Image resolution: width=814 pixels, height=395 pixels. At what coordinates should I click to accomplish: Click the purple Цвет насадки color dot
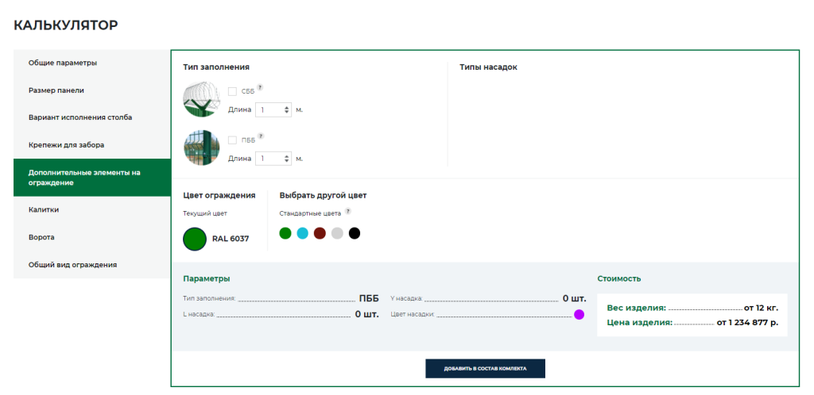tap(579, 315)
